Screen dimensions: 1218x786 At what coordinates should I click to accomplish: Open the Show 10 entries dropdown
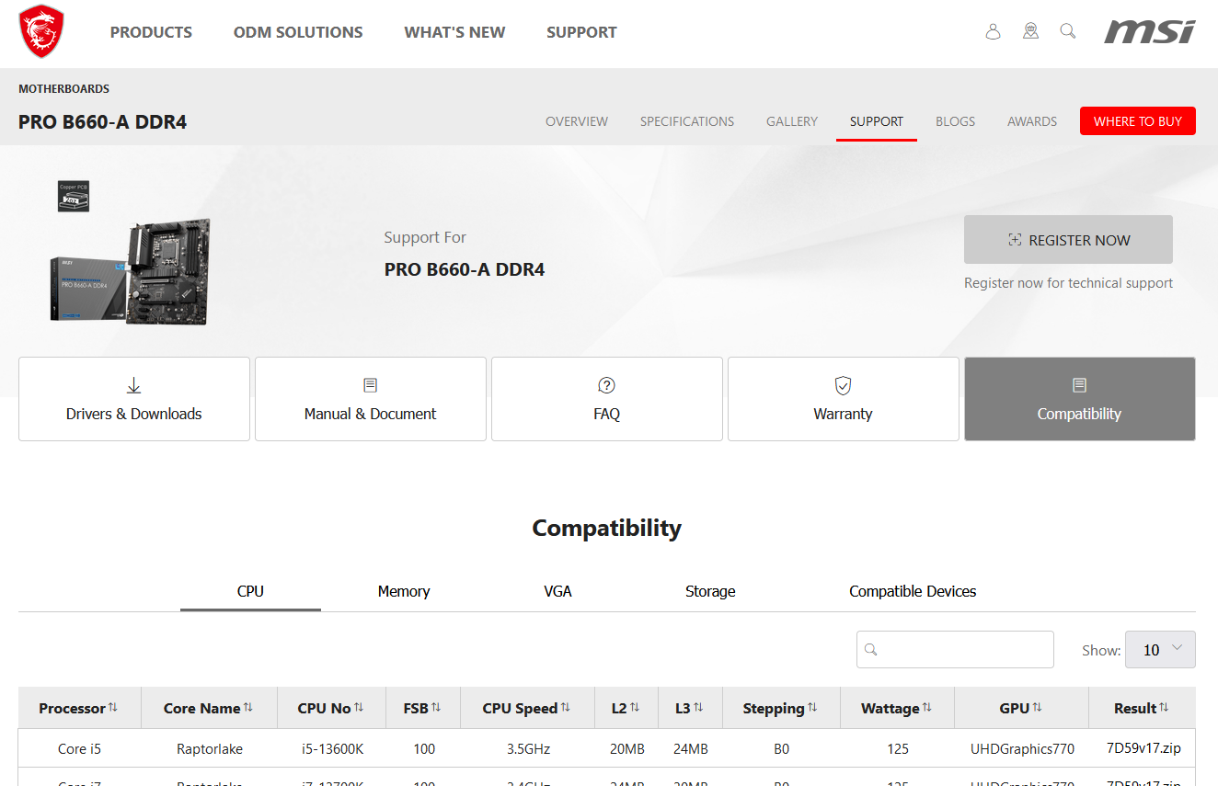(x=1160, y=649)
